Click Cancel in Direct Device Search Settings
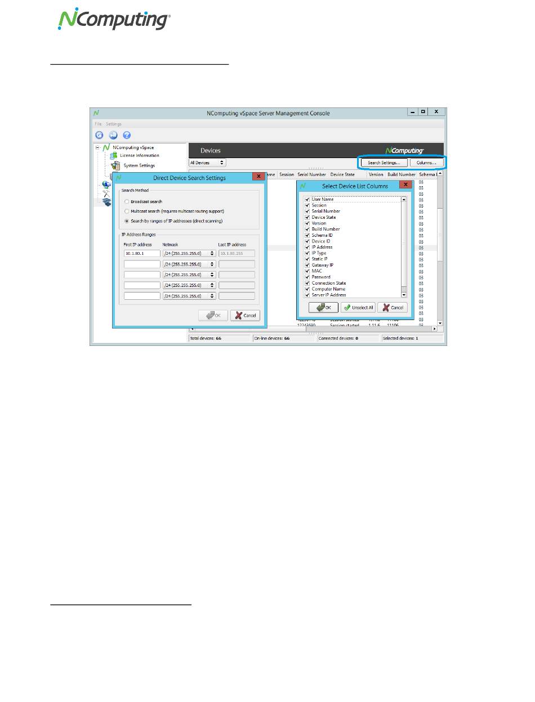 coord(245,316)
